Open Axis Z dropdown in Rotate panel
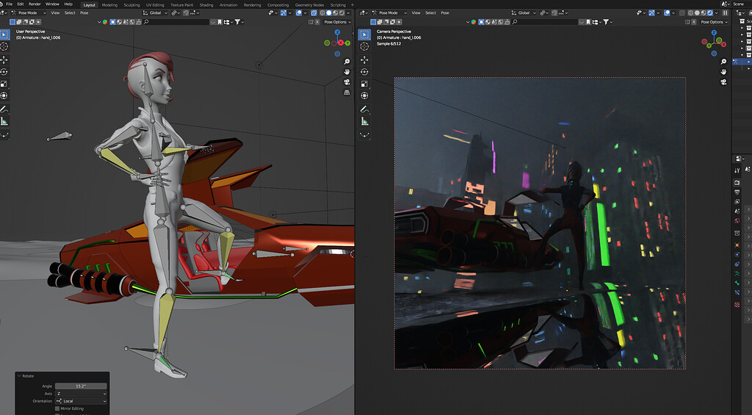 (x=81, y=394)
